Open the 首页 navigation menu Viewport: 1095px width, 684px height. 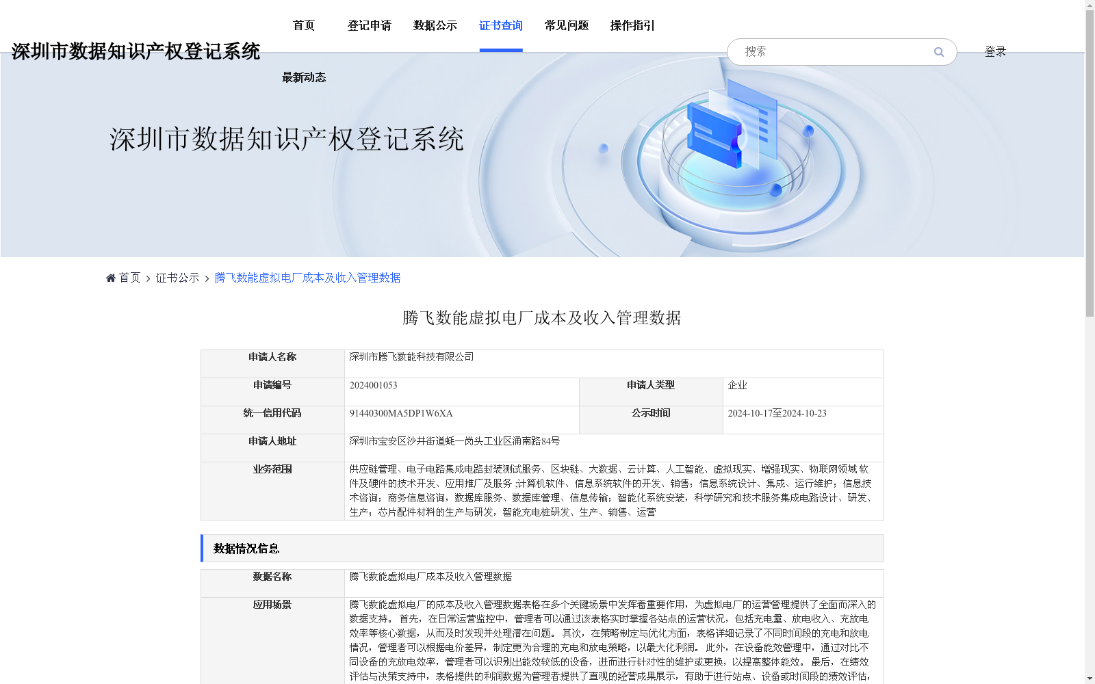click(304, 25)
